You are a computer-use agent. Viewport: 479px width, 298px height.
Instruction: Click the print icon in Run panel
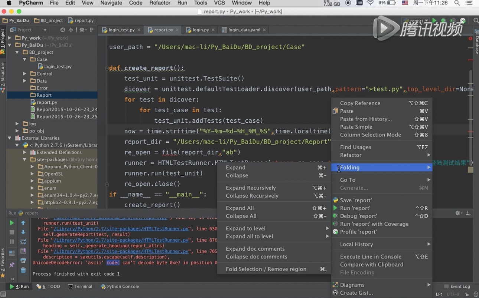[x=23, y=260]
